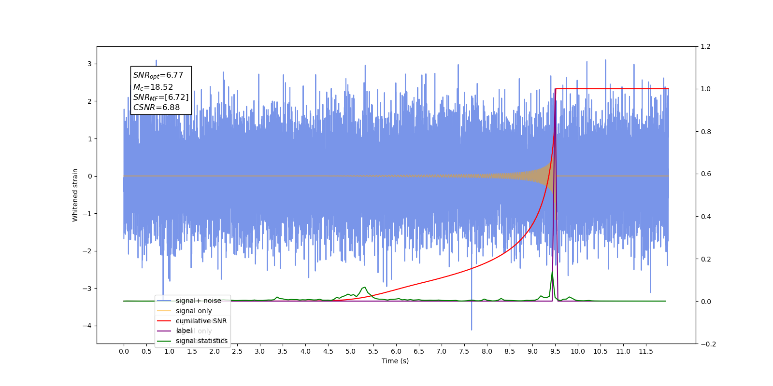Click the 0.0 tick on time axis
The image size is (773, 386).
click(x=124, y=351)
